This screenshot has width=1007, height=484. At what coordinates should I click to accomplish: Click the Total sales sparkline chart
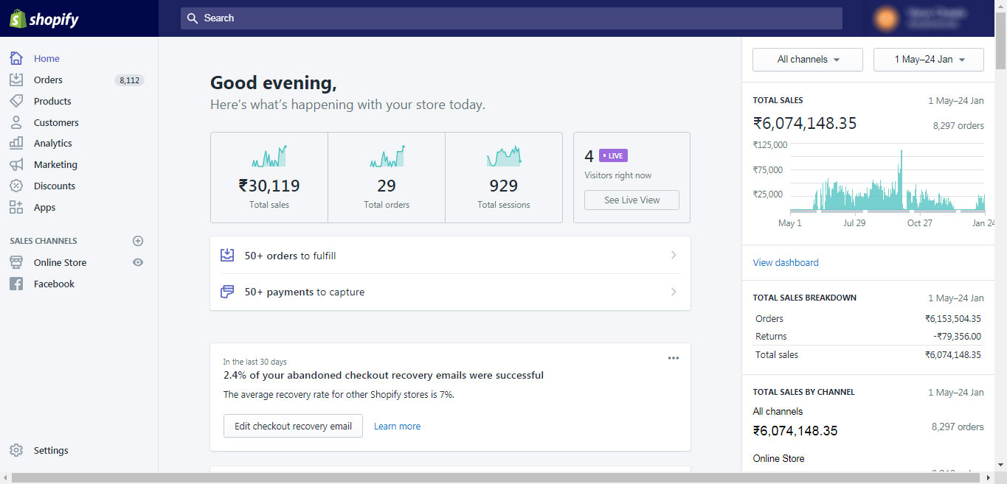coord(269,156)
